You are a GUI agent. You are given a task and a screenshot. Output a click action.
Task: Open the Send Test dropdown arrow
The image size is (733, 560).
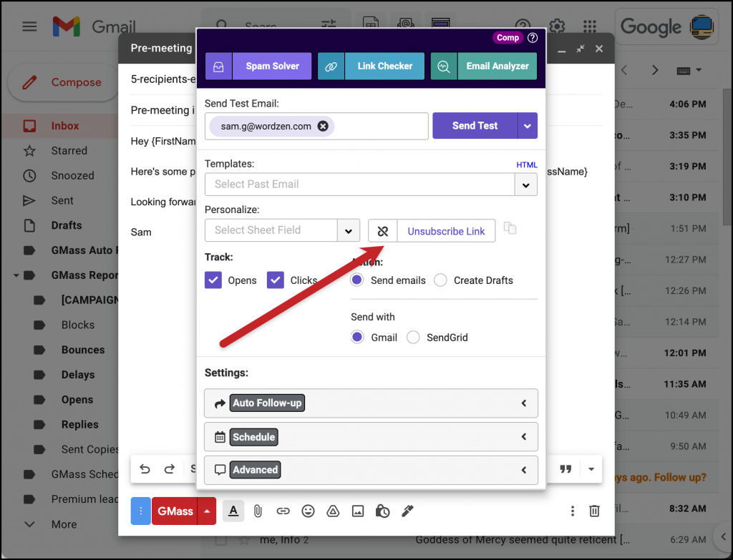click(528, 125)
